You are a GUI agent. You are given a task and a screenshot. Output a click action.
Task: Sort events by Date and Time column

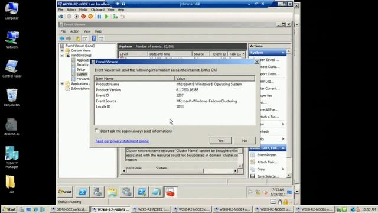[170, 54]
